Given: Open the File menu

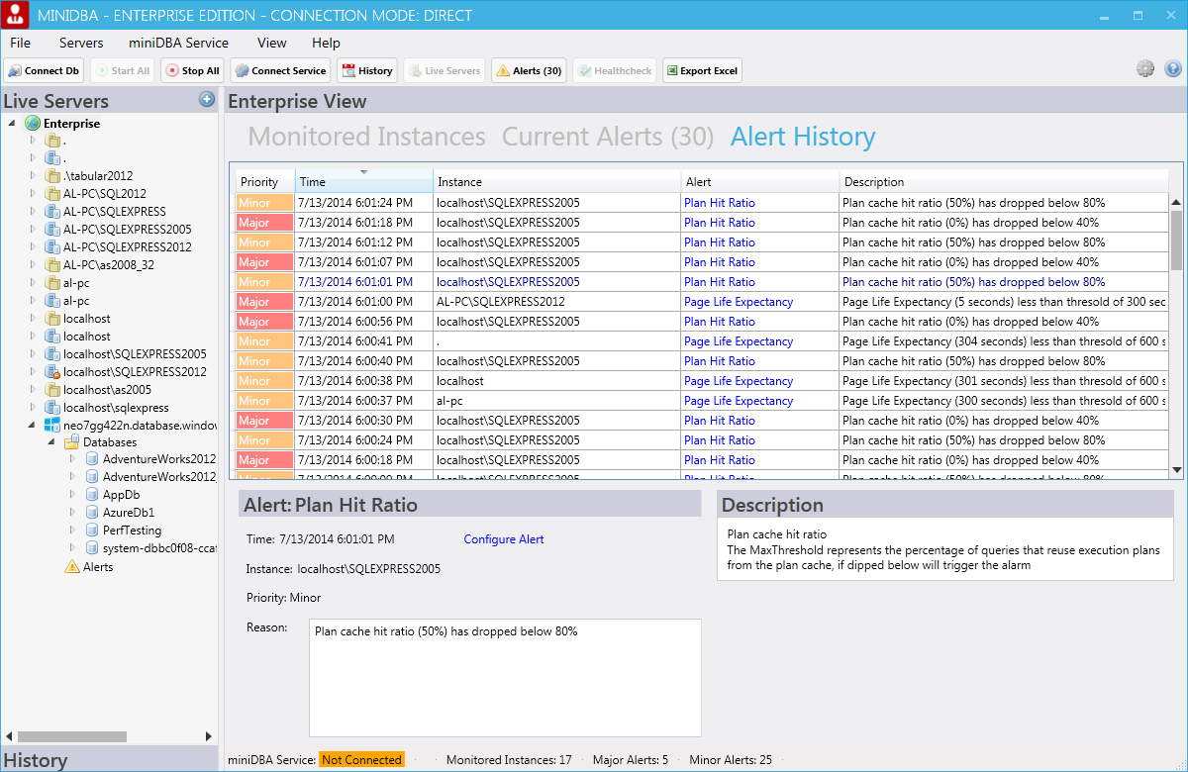Looking at the screenshot, I should pyautogui.click(x=21, y=43).
